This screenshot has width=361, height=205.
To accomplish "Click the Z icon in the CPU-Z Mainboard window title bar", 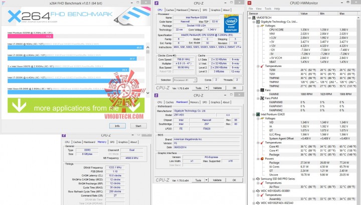I will 156,95.
